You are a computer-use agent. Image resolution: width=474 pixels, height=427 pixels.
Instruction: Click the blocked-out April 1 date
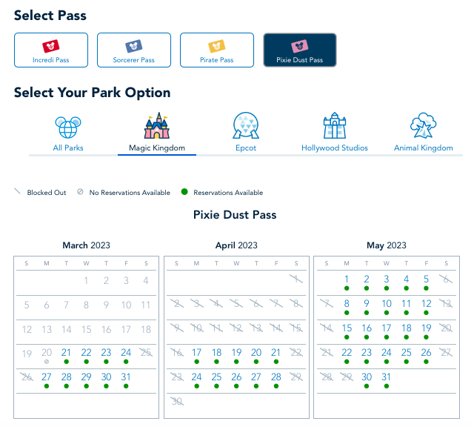pyautogui.click(x=296, y=279)
